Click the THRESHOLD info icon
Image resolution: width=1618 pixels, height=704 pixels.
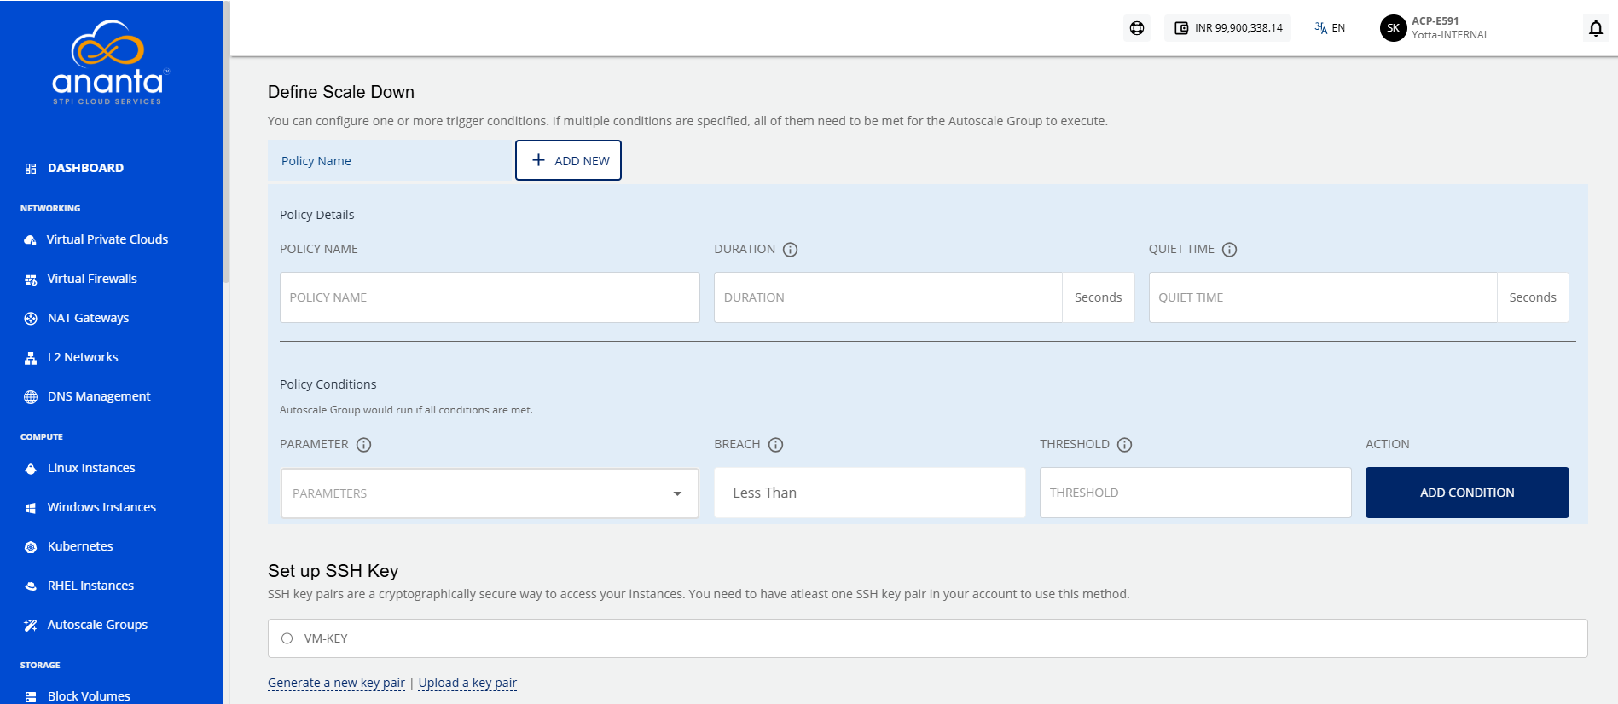(1124, 445)
